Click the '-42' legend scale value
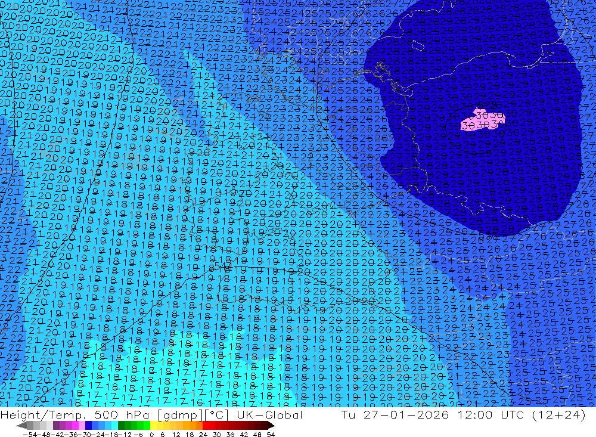596x437 pixels. pos(57,435)
